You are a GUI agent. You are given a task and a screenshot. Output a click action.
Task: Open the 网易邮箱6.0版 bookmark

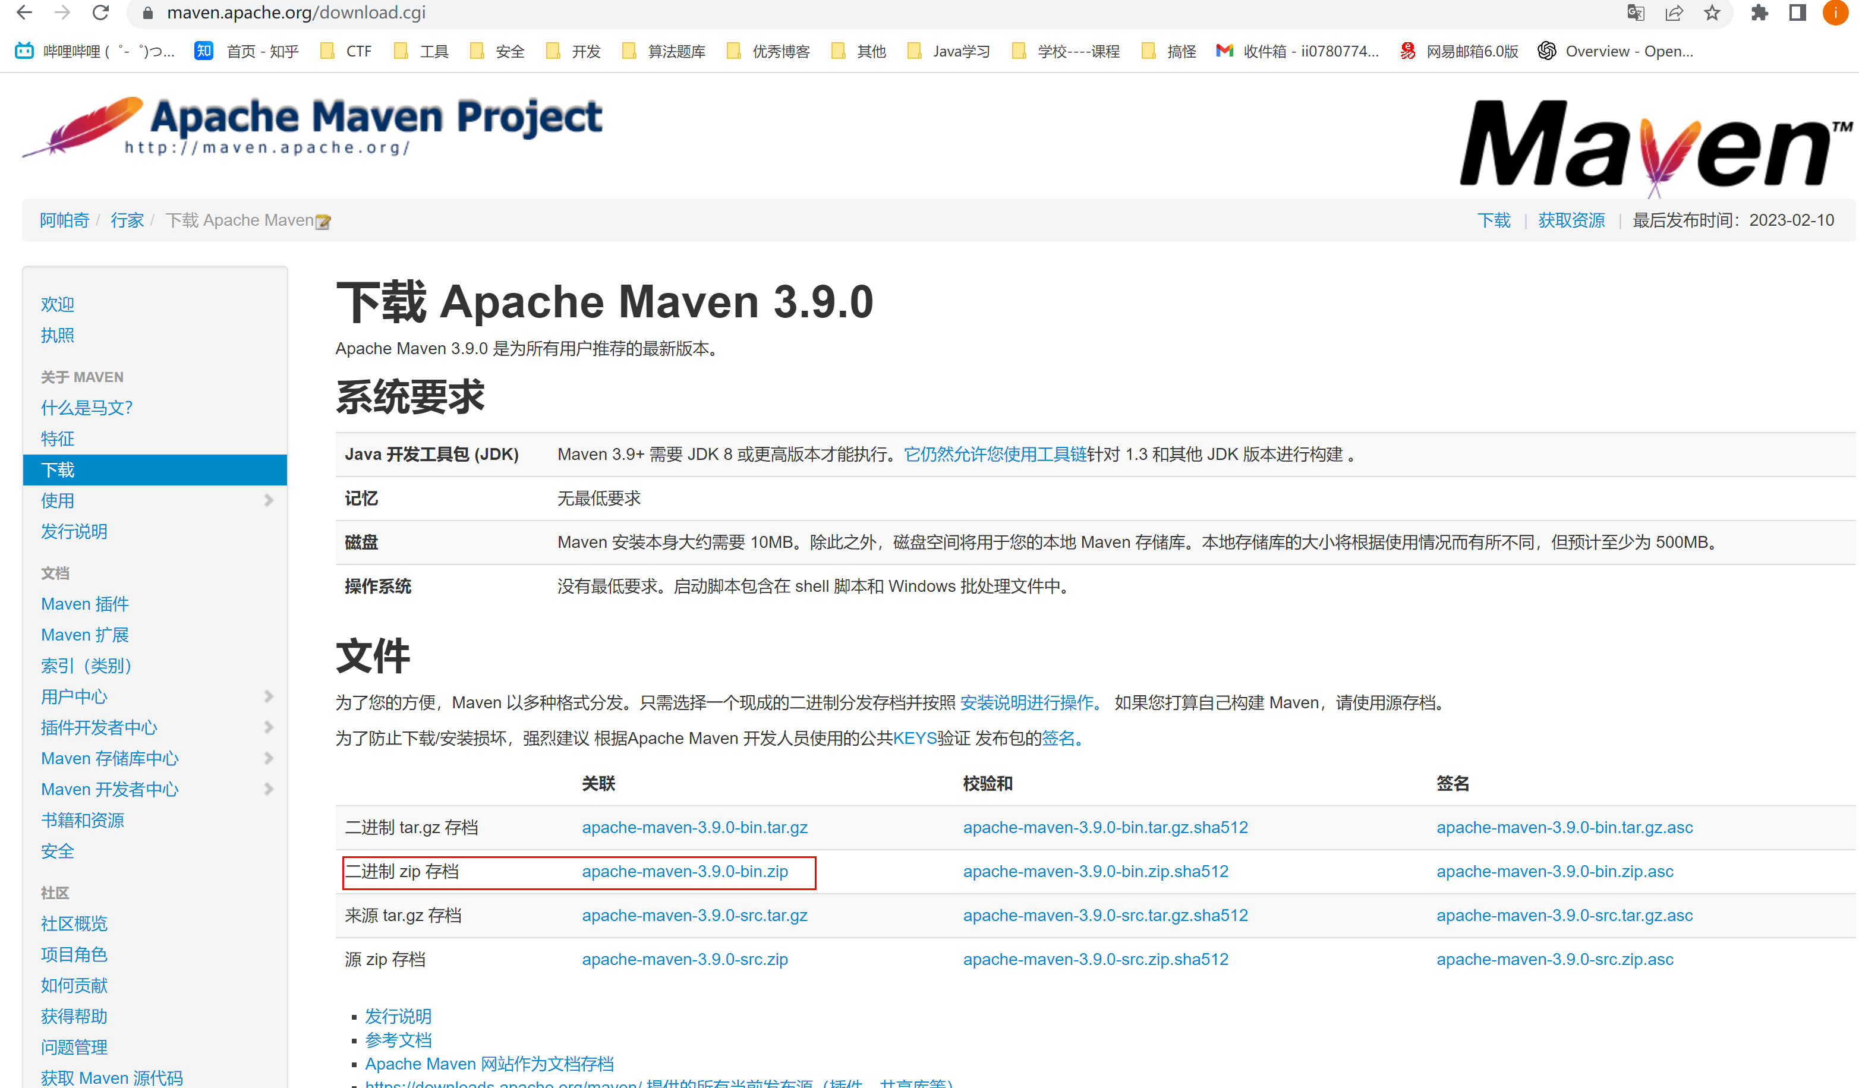pyautogui.click(x=1459, y=51)
